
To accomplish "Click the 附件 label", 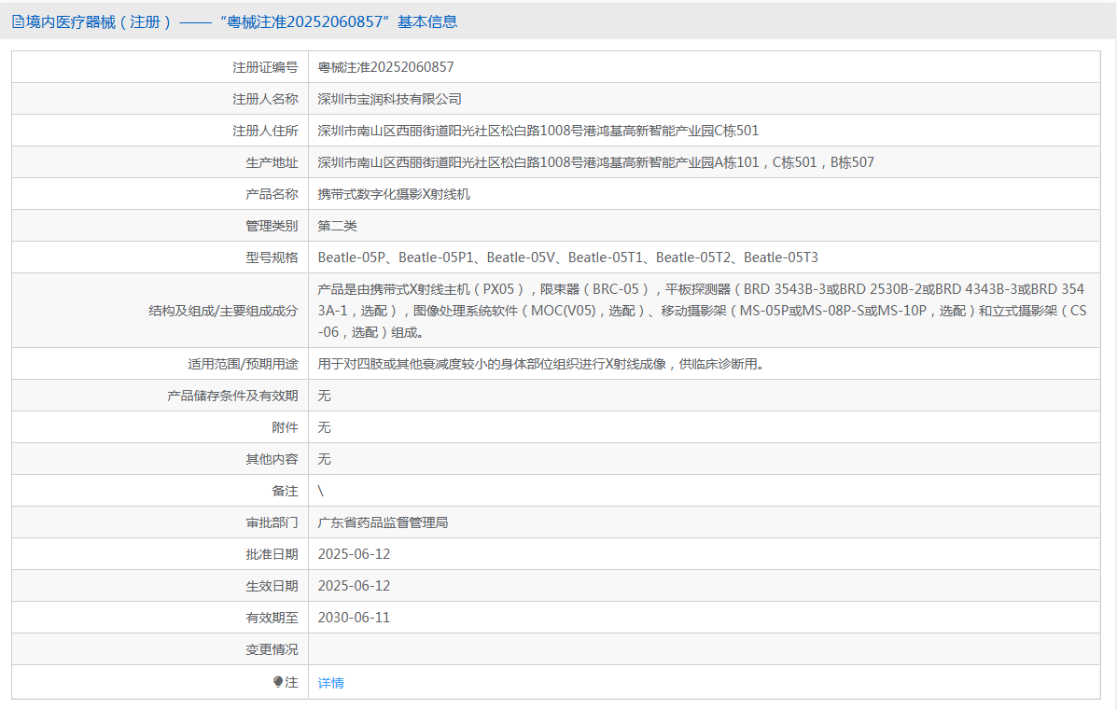I will point(285,427).
